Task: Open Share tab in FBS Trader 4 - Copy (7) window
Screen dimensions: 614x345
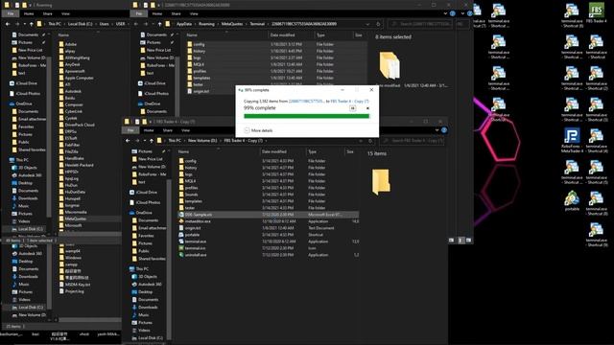Action: [168, 130]
